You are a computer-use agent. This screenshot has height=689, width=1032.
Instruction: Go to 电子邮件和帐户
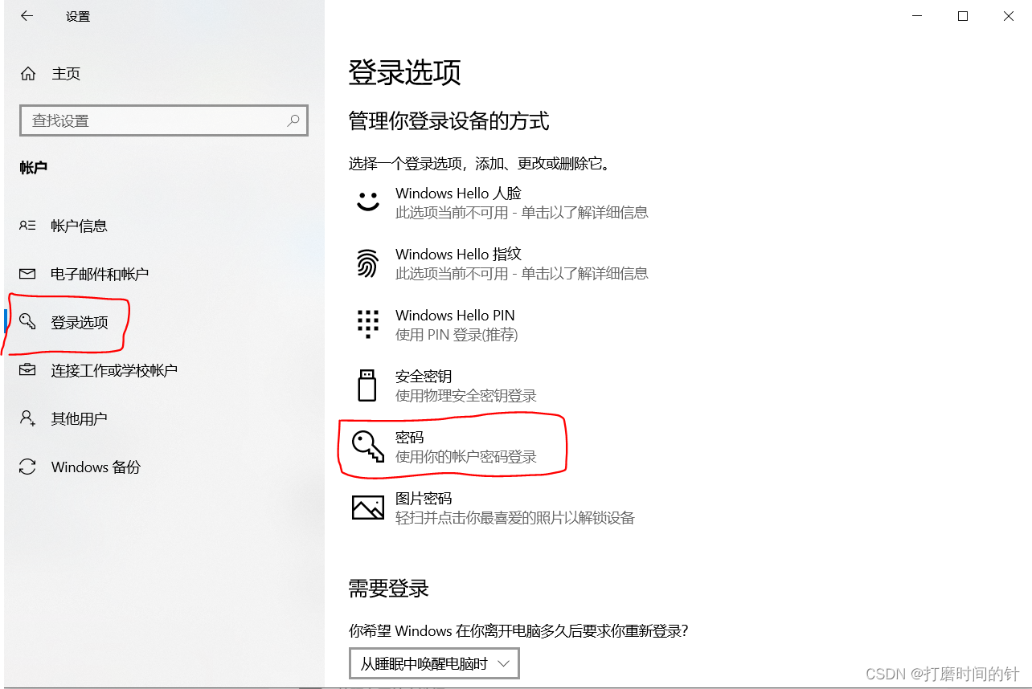(x=100, y=274)
